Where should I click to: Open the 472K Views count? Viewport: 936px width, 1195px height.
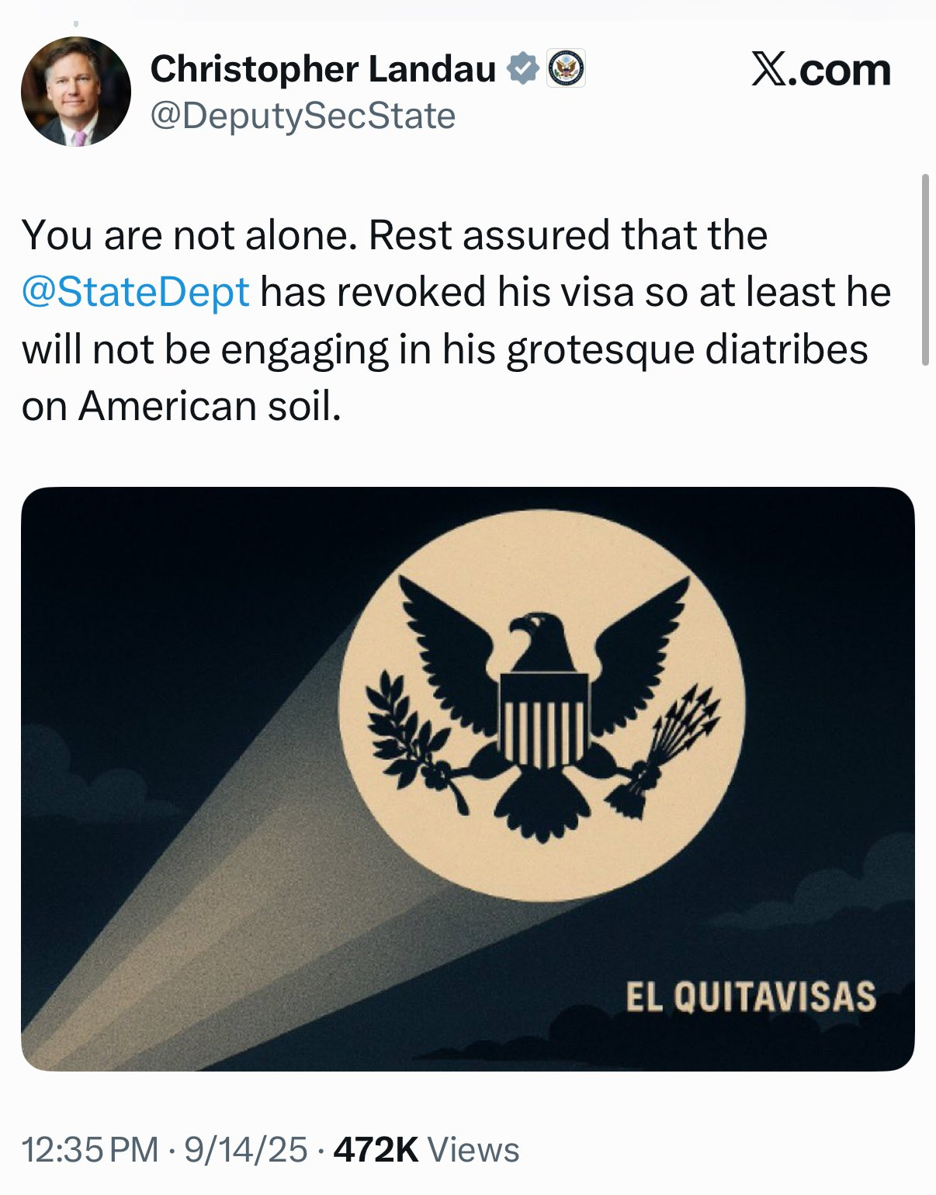pyautogui.click(x=426, y=1150)
